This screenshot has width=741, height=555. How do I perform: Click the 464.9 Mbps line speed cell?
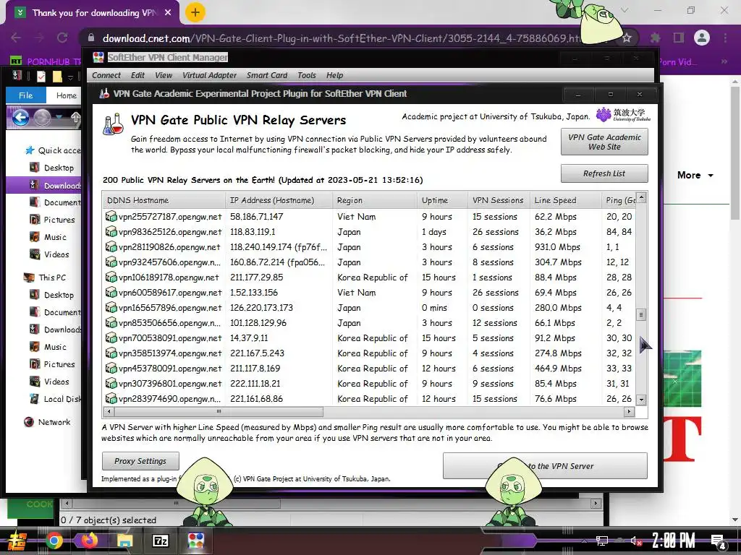click(558, 368)
